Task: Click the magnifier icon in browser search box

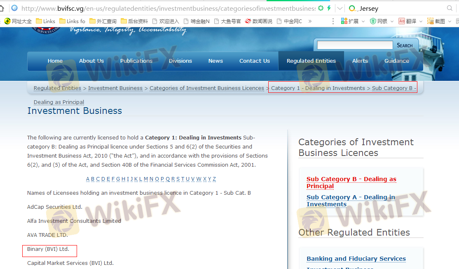Action: click(450, 8)
